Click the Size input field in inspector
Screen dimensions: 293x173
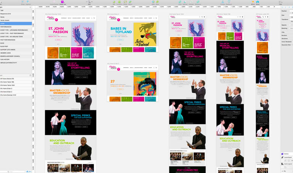(x=291, y=15)
